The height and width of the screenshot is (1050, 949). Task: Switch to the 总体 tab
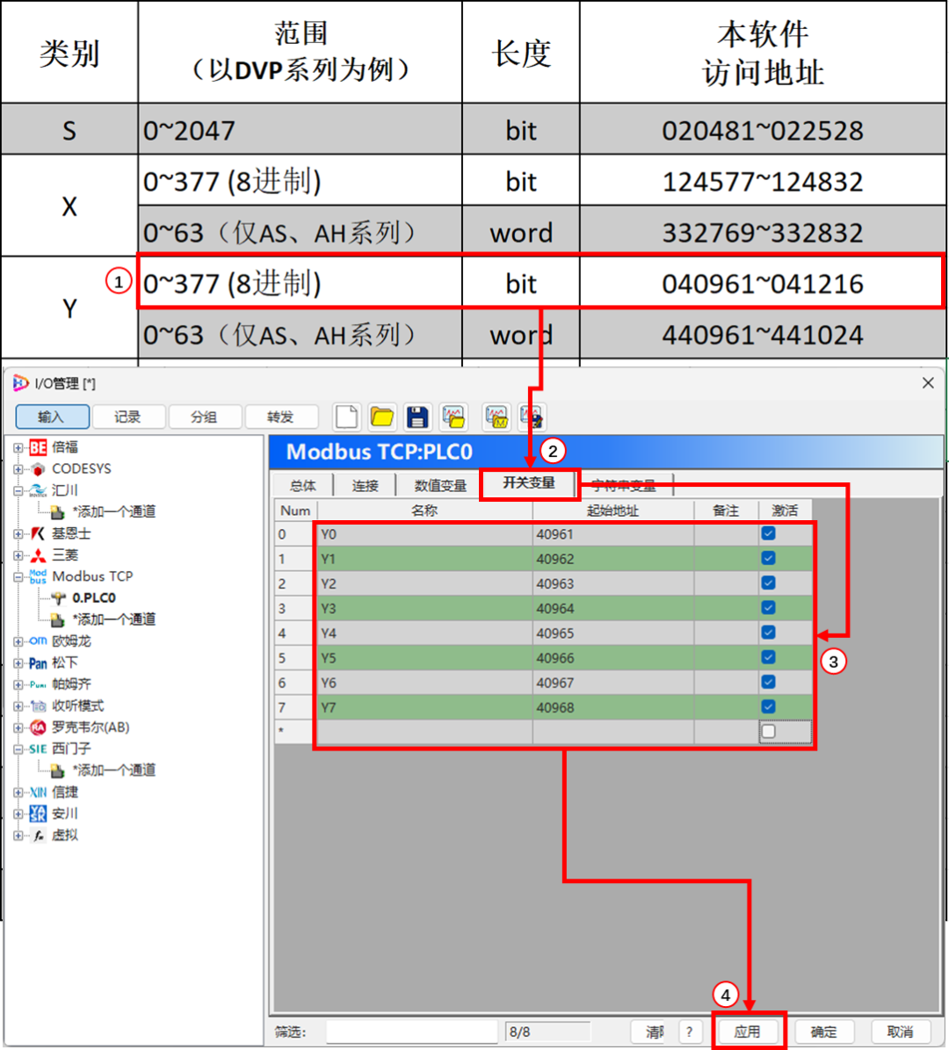click(x=303, y=486)
